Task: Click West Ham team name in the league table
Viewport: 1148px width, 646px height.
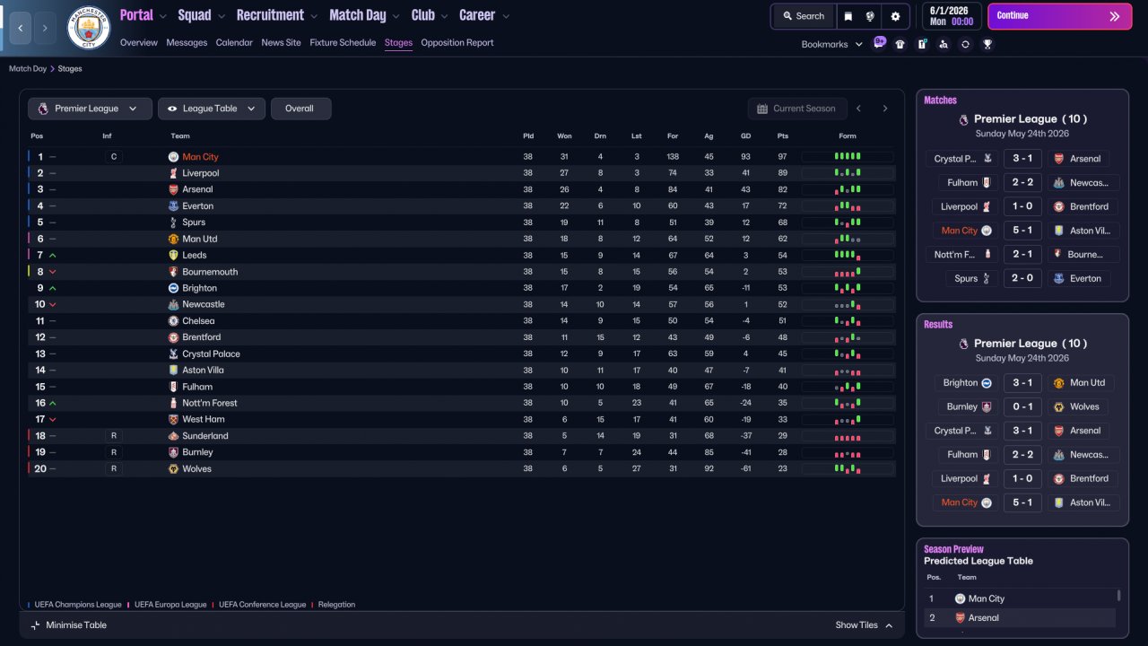Action: click(x=204, y=419)
